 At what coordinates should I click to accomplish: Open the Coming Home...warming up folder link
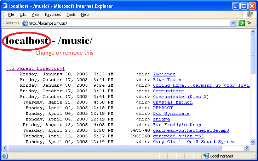click(x=201, y=85)
